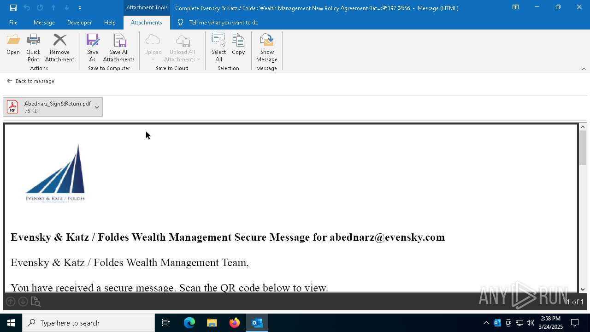This screenshot has width=590, height=332.
Task: Switch to the Message tab
Action: tap(44, 23)
